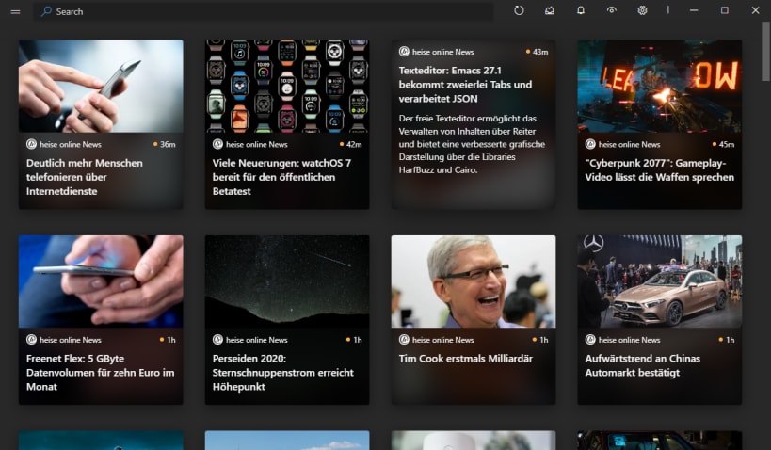Open 'Freenet Flex: 5 GByte' headline

(x=101, y=372)
